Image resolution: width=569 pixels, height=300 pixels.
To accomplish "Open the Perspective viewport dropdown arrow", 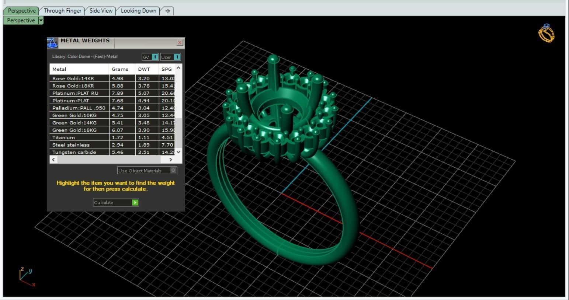I will (x=41, y=21).
